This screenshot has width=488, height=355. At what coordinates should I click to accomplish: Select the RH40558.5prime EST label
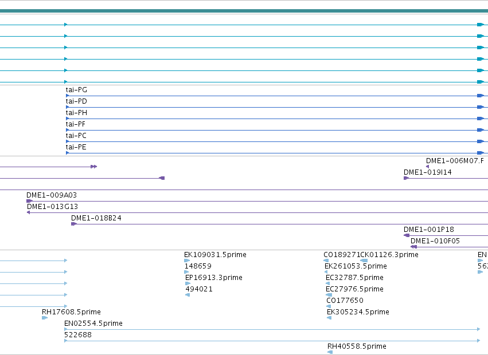coord(357,346)
